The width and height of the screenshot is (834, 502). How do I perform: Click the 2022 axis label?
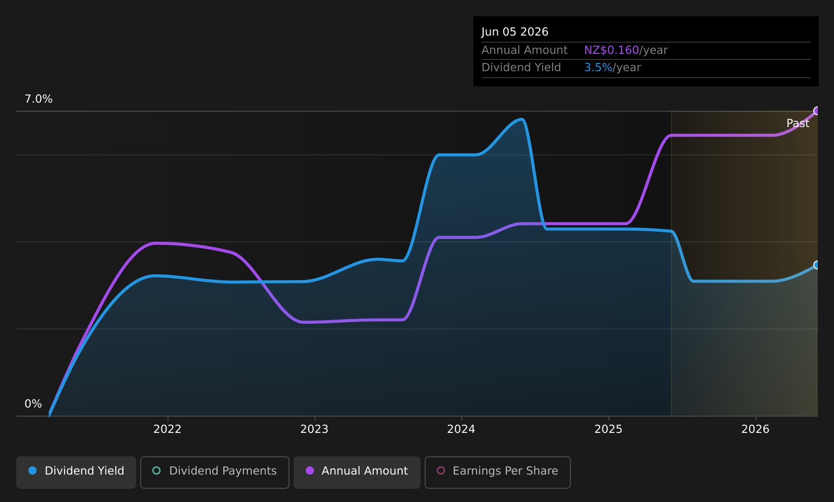click(168, 429)
